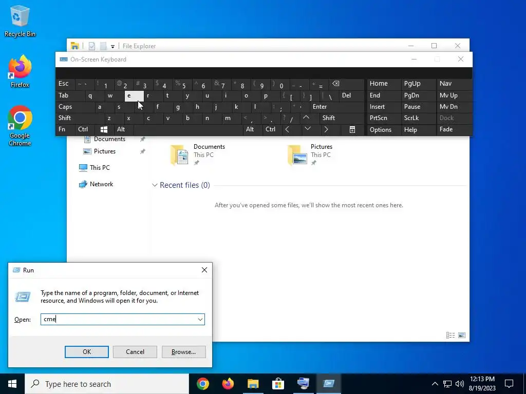526x394 pixels.
Task: Click Cancel in the Run dialog
Action: (135, 352)
